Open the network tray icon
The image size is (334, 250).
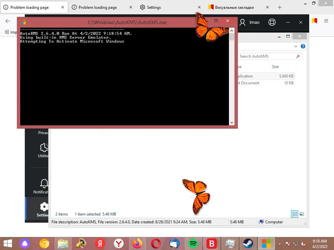(x=296, y=244)
